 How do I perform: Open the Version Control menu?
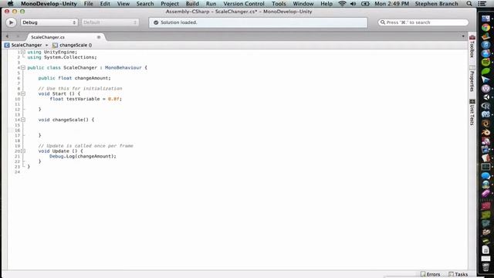244,4
